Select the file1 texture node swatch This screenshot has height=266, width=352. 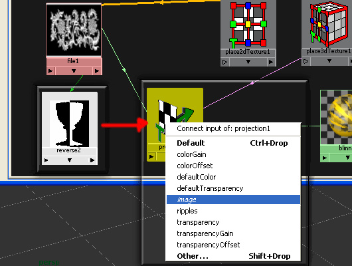74,30
